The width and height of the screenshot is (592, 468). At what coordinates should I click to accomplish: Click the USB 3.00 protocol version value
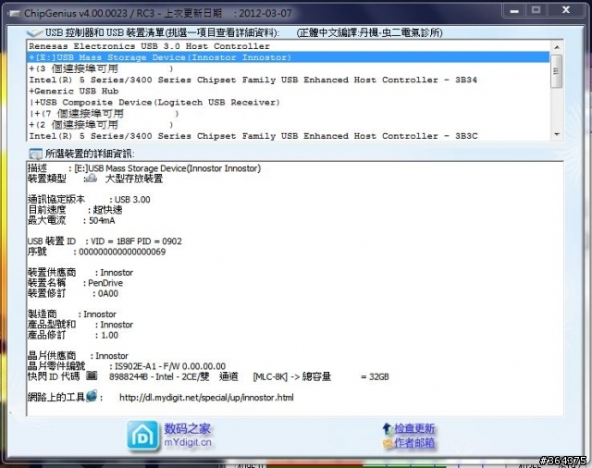[x=132, y=199]
